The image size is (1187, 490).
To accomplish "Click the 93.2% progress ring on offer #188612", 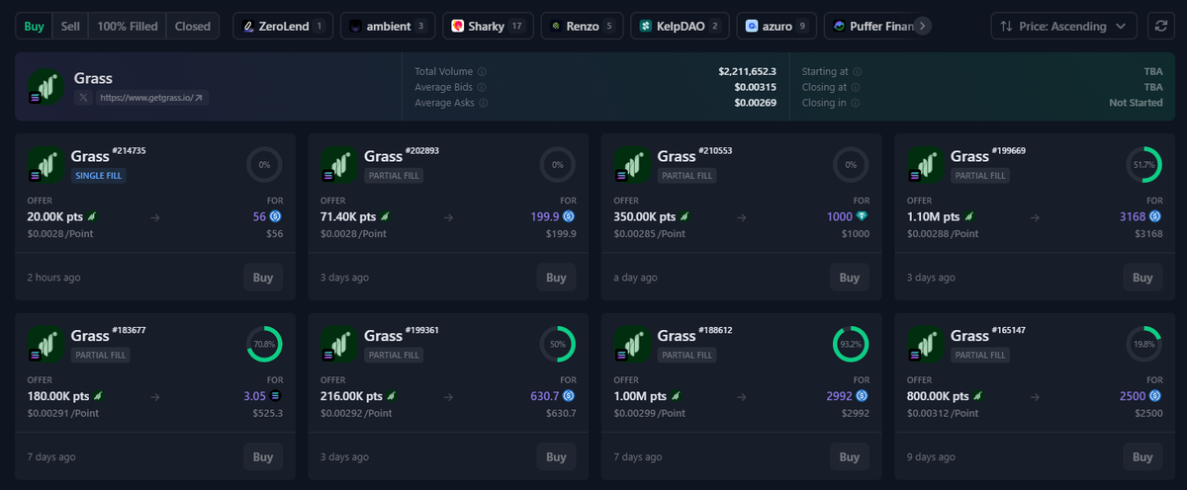I will (x=851, y=344).
